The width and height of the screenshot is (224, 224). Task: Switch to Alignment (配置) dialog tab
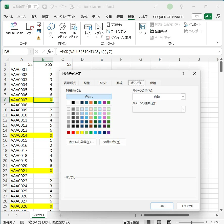(x=86, y=83)
